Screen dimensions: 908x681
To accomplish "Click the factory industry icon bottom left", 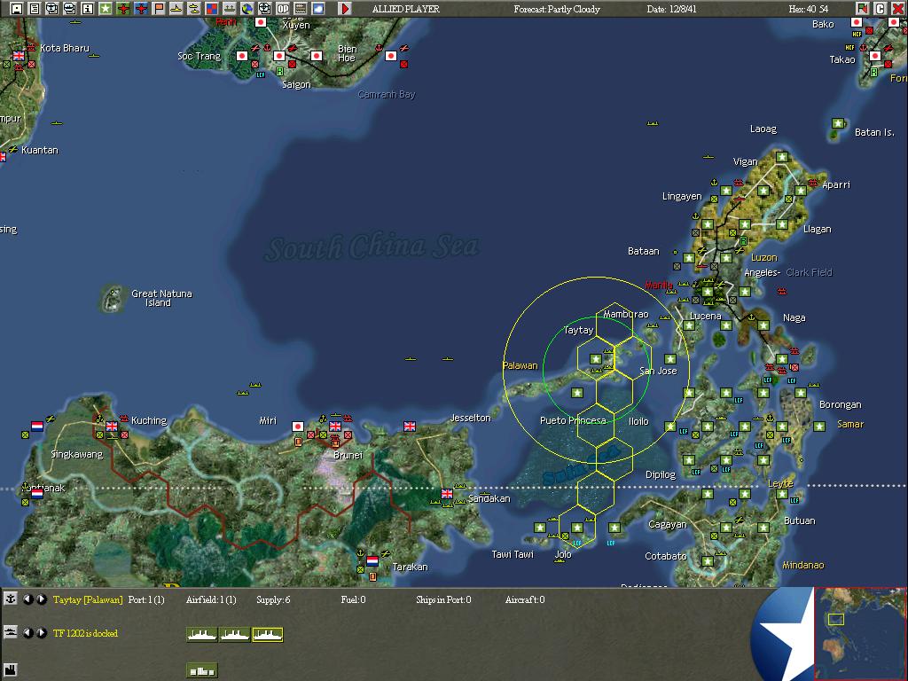I will coord(11,670).
